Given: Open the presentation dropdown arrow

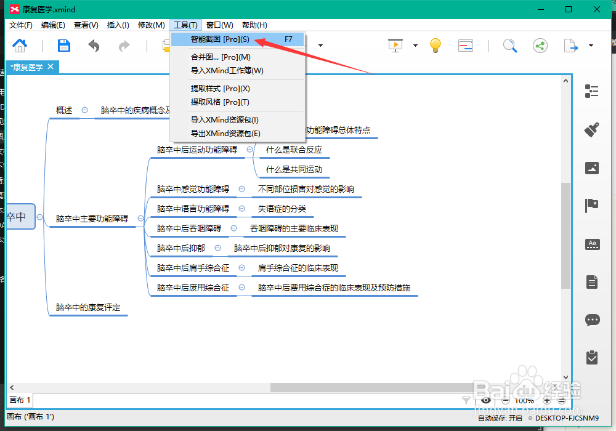Looking at the screenshot, I should pos(415,46).
